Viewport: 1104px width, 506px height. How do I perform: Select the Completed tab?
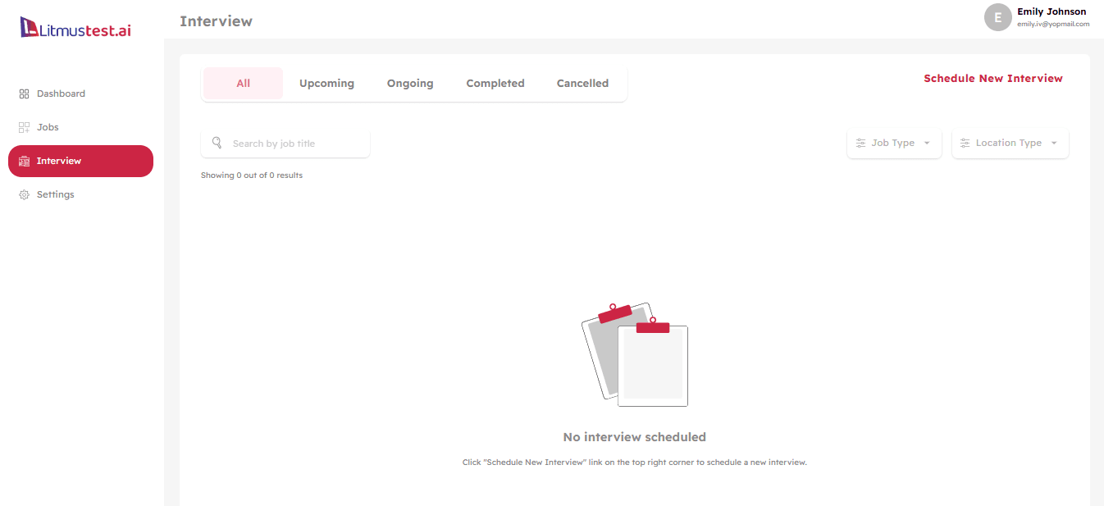(x=495, y=84)
